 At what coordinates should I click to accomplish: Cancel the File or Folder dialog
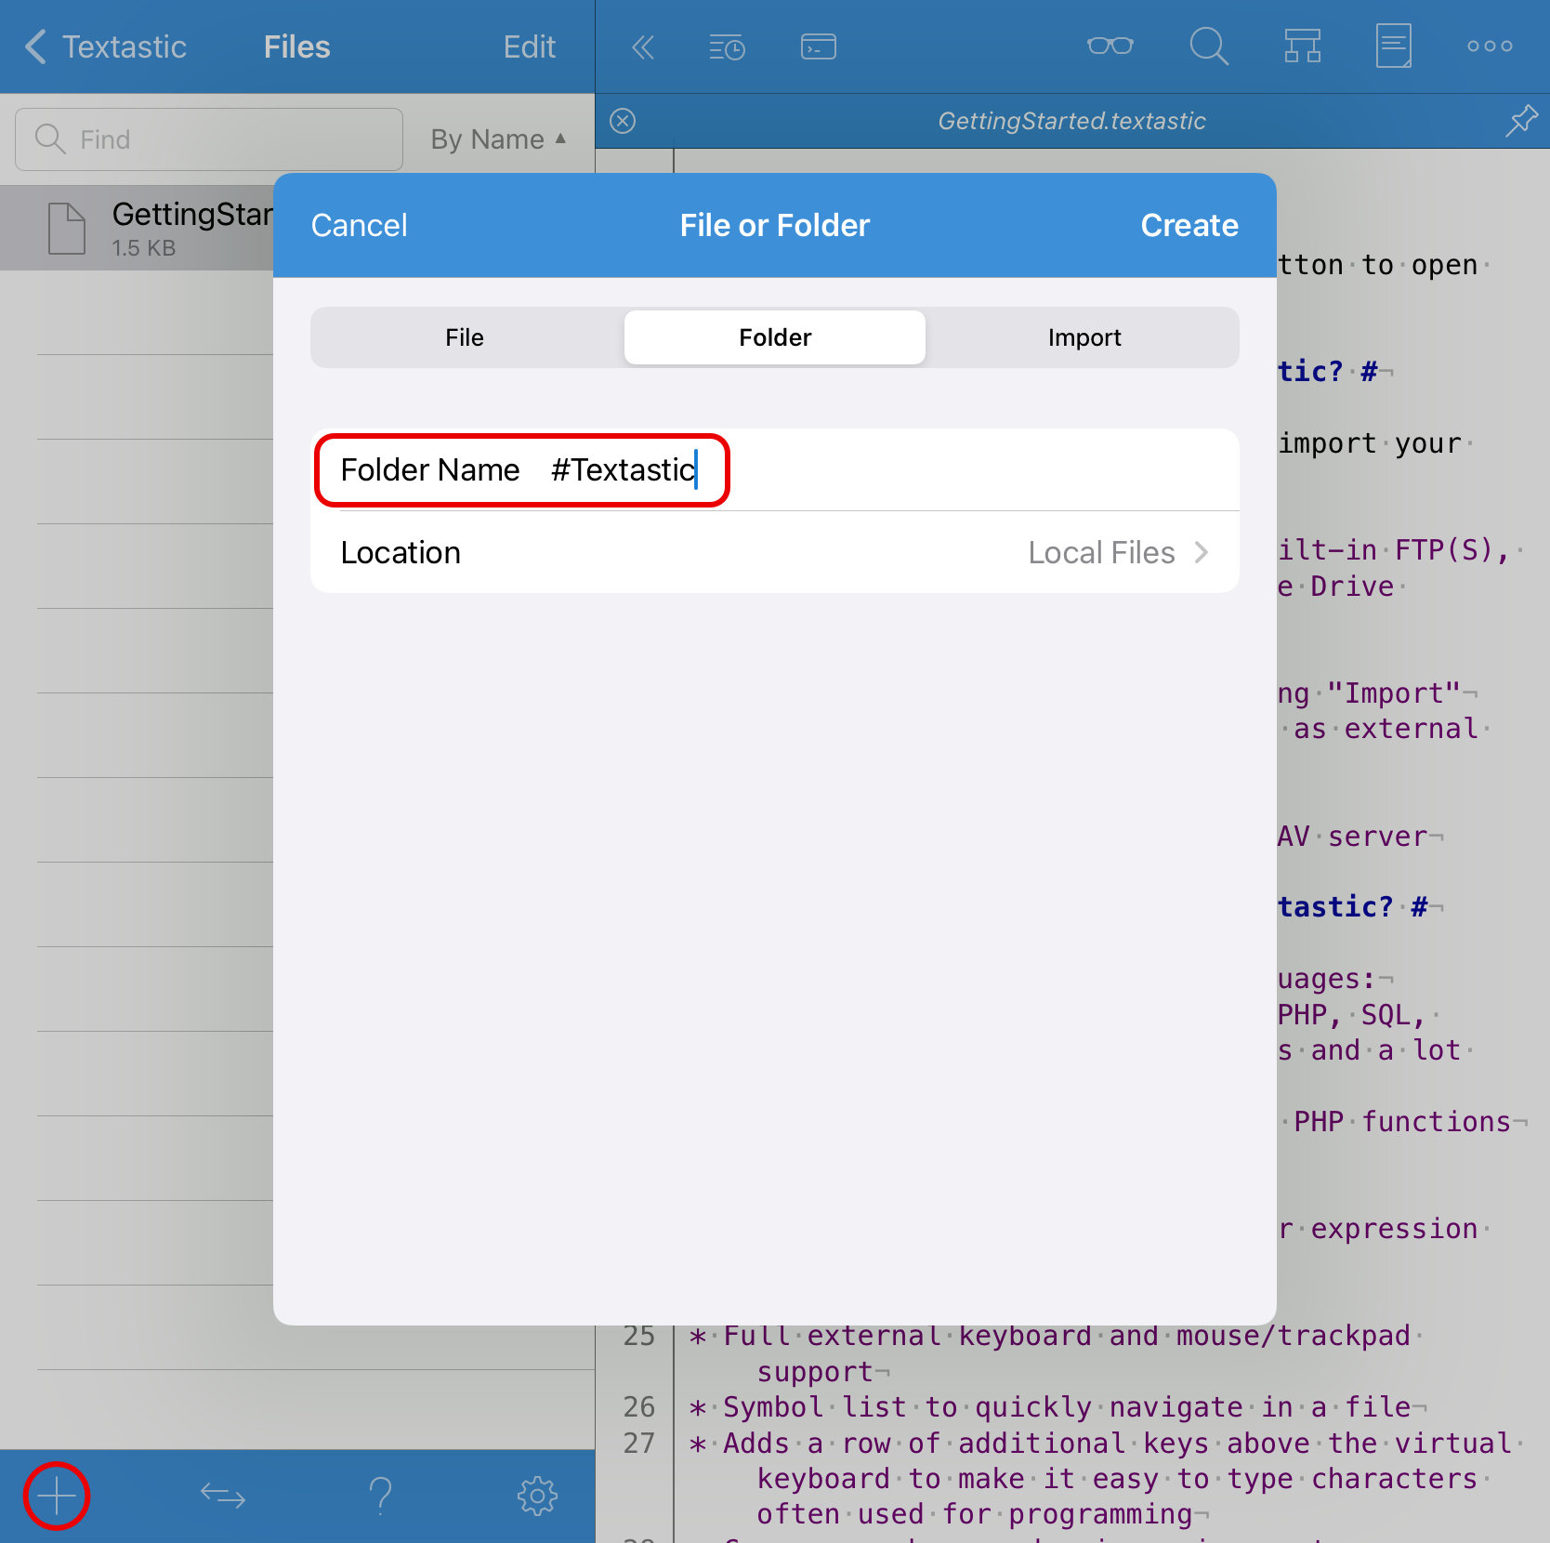(x=359, y=225)
